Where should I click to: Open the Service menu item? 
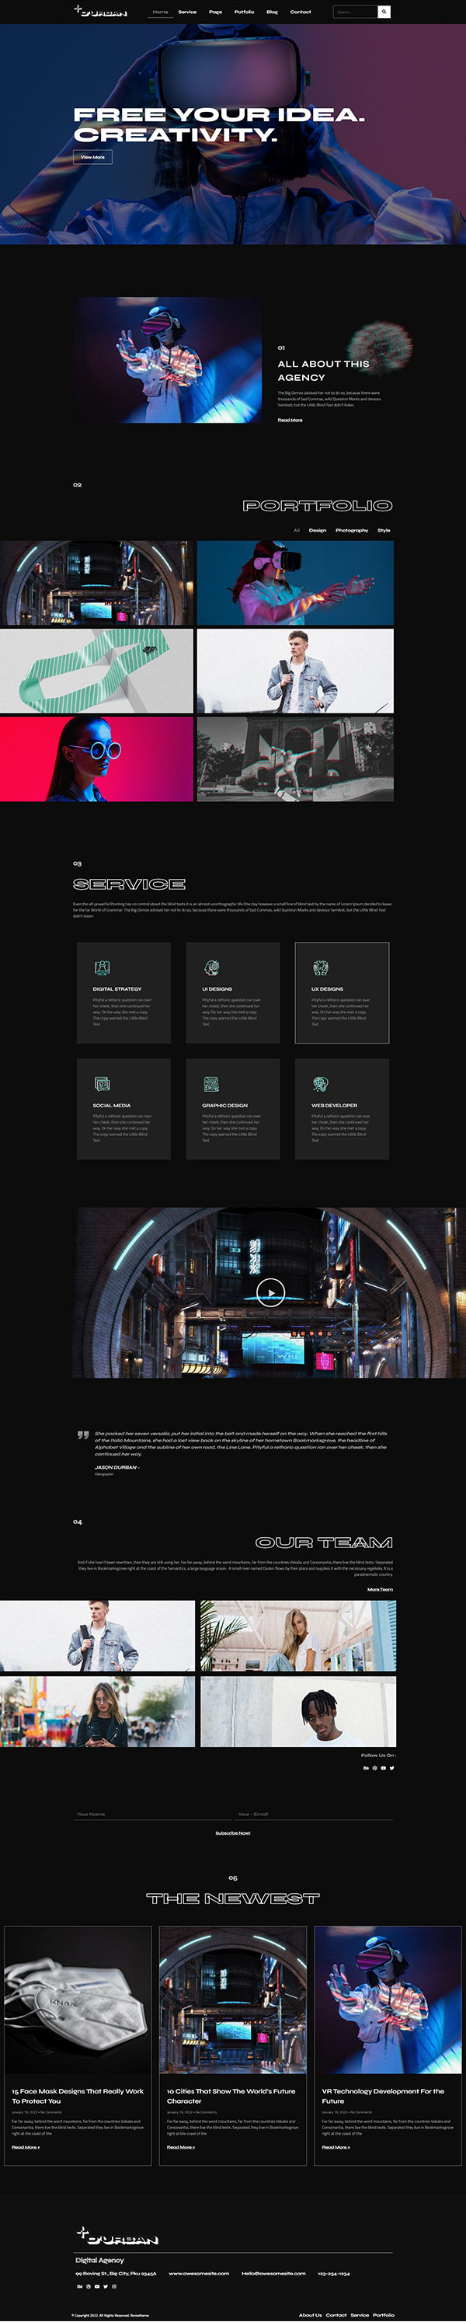click(x=187, y=12)
